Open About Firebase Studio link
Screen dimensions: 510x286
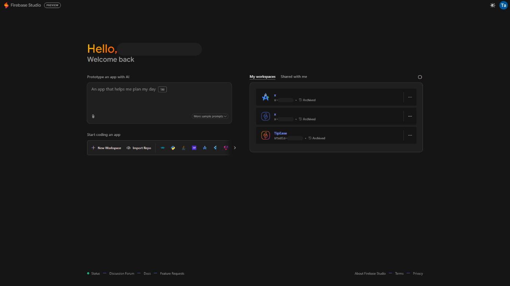(x=370, y=274)
